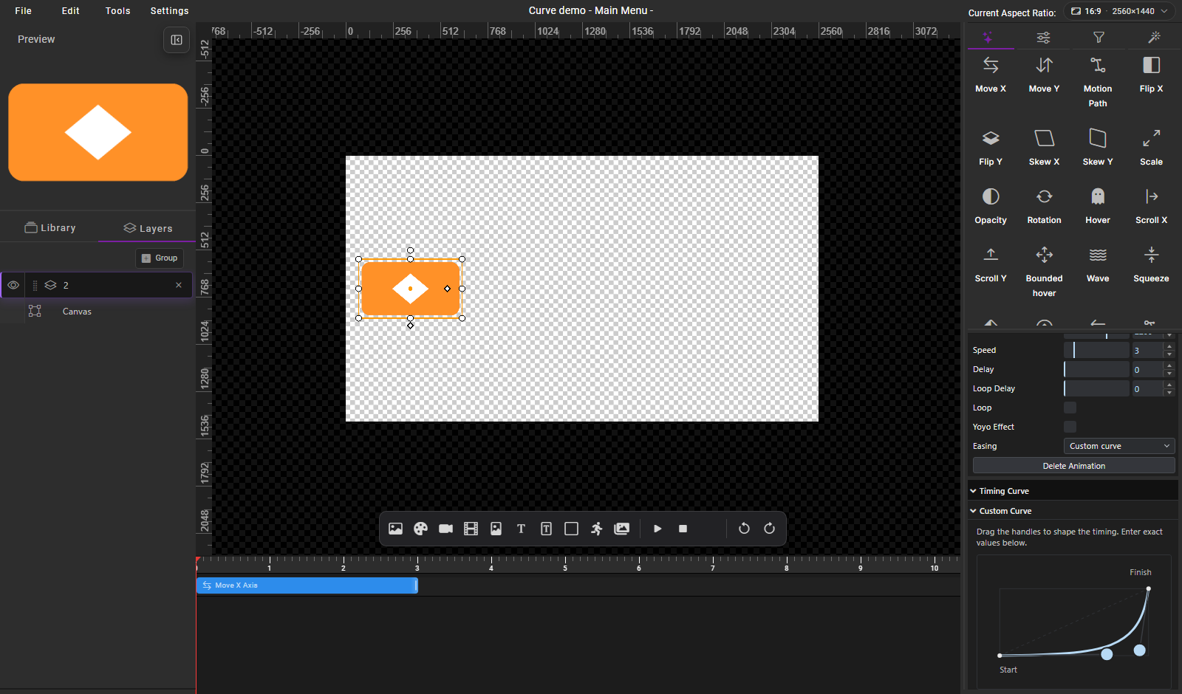The image size is (1182, 694).
Task: Open the Easing Custom curve dropdown
Action: [x=1119, y=446]
